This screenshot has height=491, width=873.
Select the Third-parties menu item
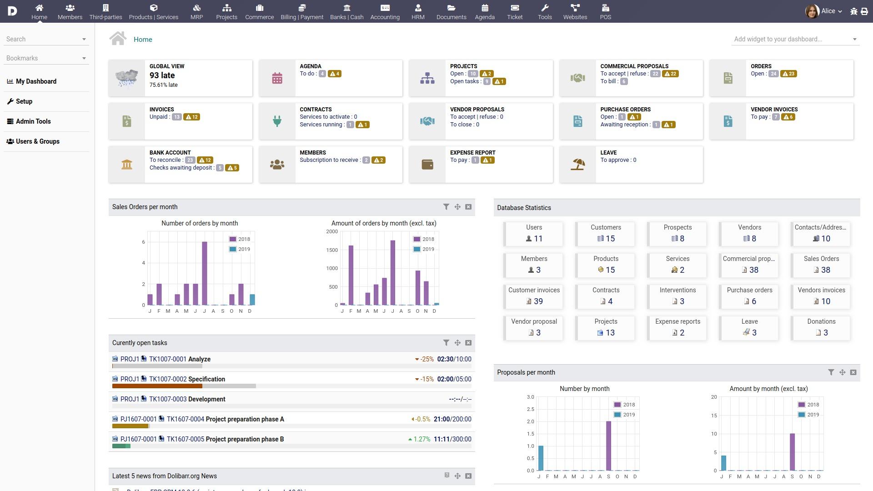point(105,10)
